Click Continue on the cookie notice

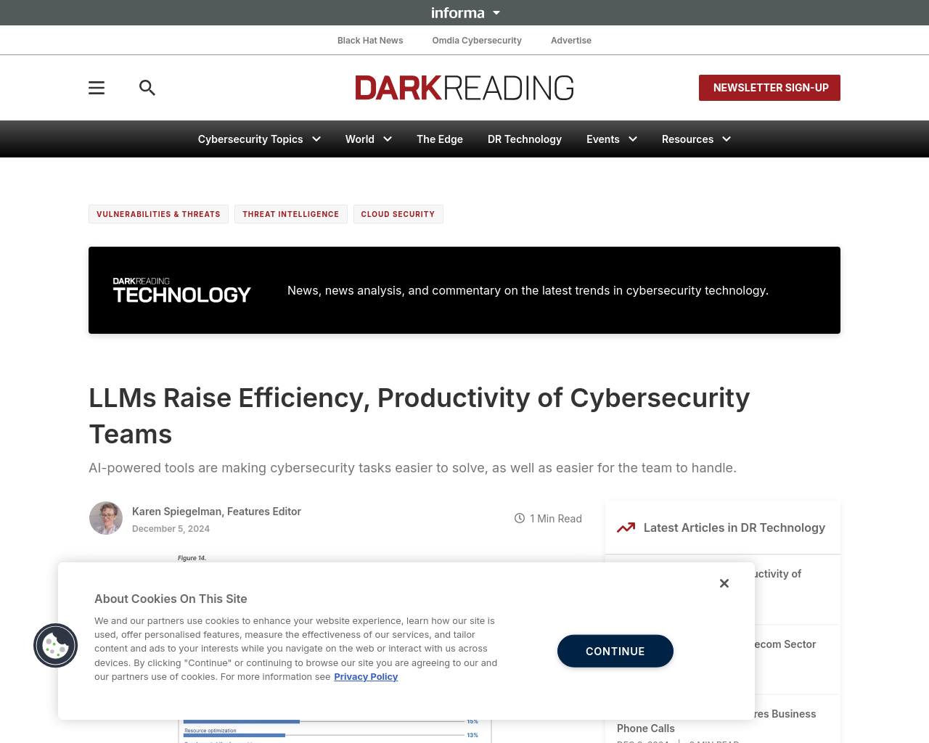pyautogui.click(x=615, y=651)
